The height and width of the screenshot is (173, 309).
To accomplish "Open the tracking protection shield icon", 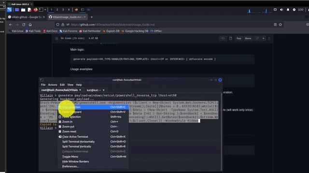I will coord(57,25).
